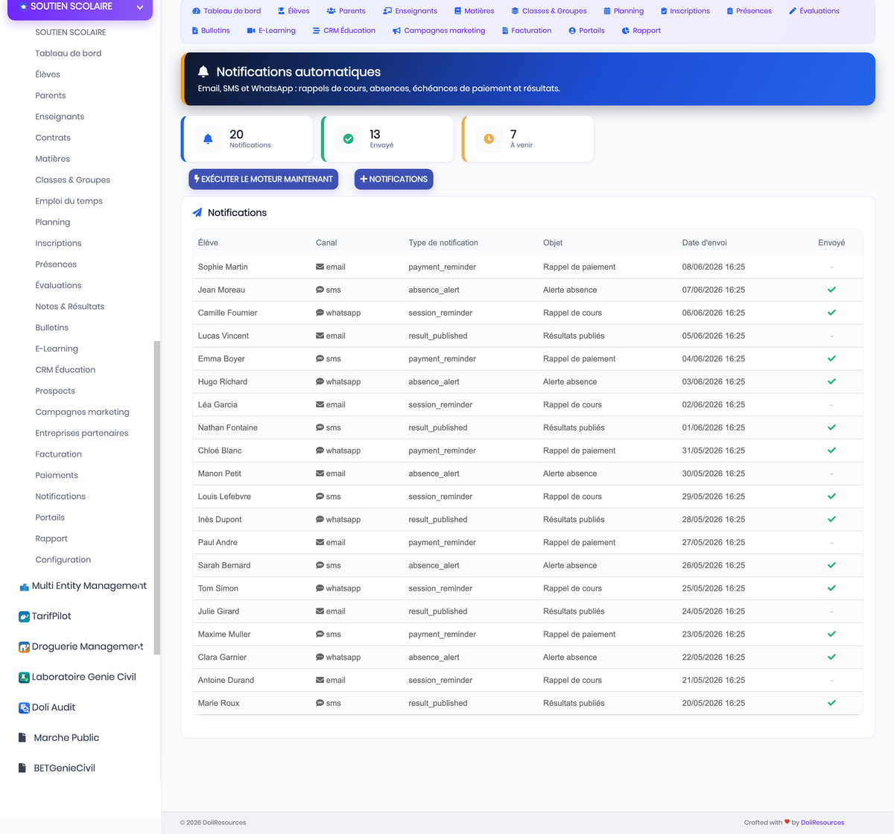Click the green sent checkmark for Jean Moreau

(831, 290)
